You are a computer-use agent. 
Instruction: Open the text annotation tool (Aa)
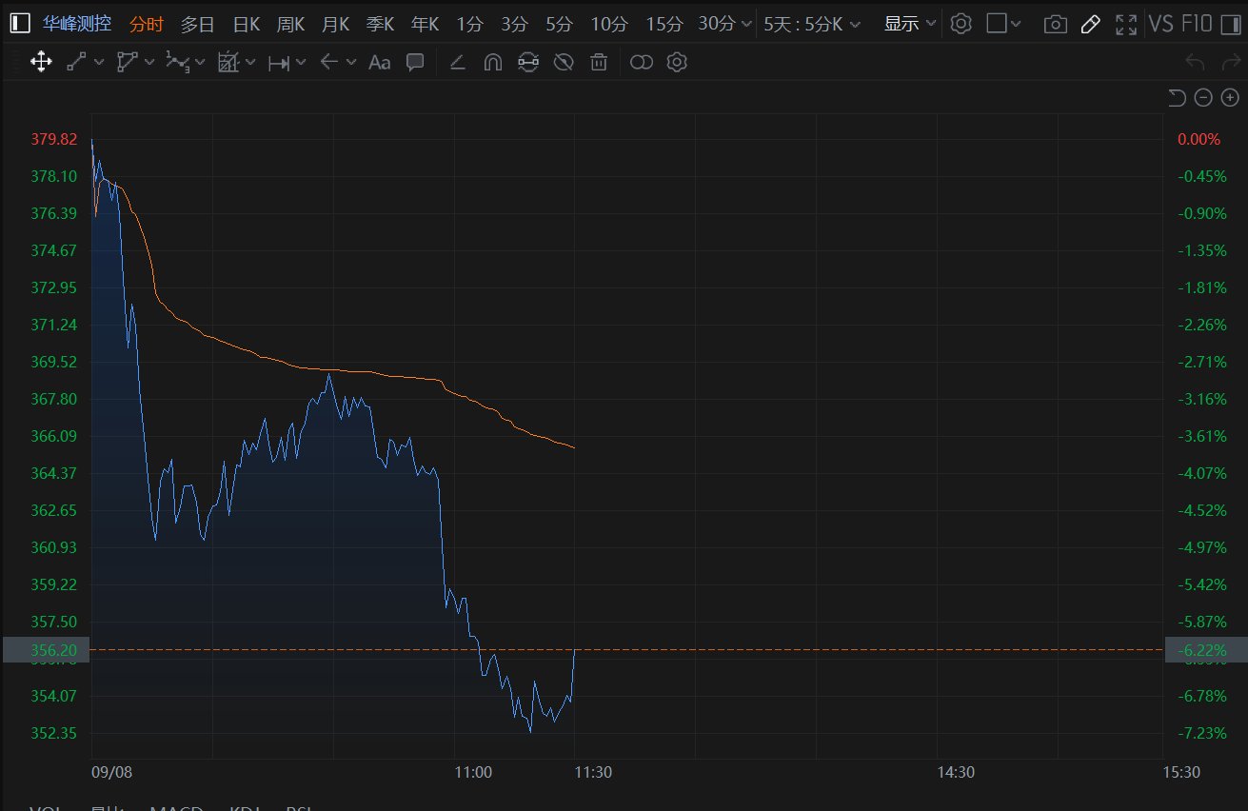tap(379, 63)
